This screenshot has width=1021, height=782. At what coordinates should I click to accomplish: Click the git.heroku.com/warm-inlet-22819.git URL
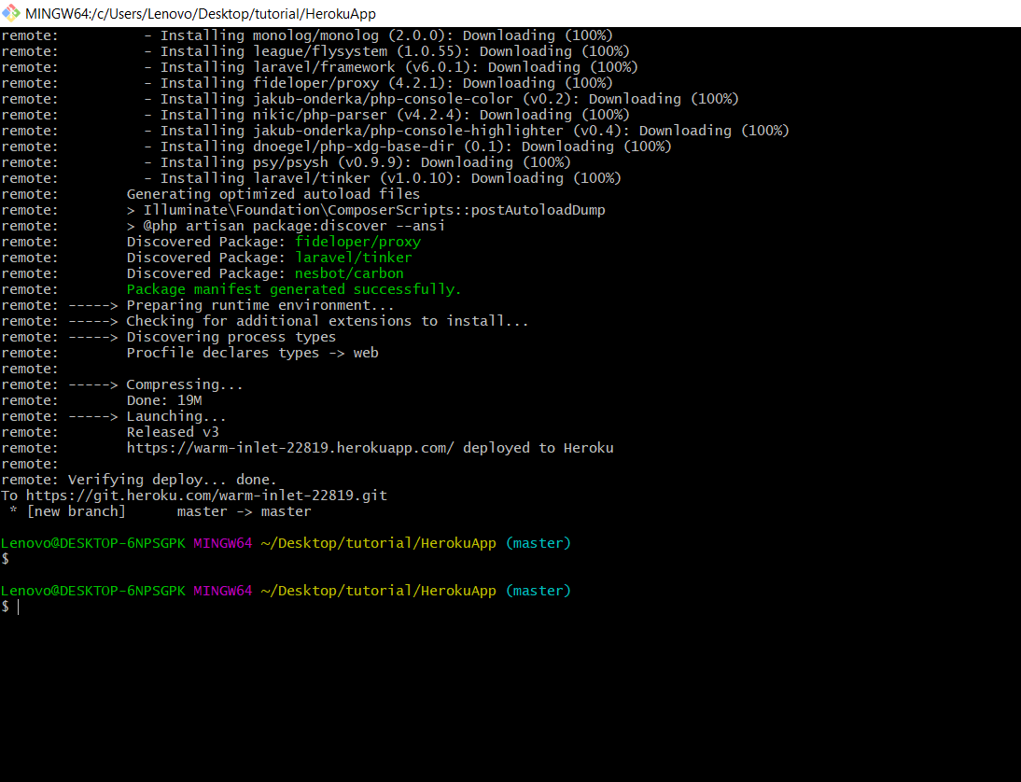[206, 496]
